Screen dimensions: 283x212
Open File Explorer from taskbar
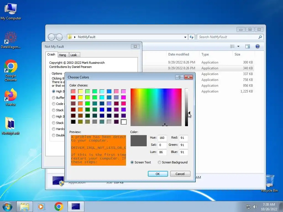25,206
